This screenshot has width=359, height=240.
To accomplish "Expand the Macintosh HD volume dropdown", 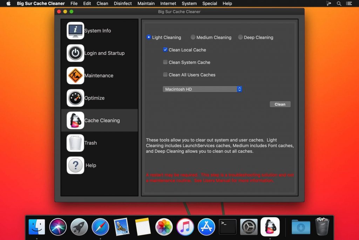I will tap(202, 89).
